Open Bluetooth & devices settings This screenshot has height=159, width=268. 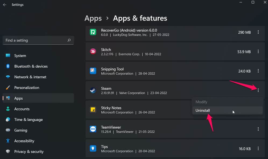pyautogui.click(x=31, y=66)
